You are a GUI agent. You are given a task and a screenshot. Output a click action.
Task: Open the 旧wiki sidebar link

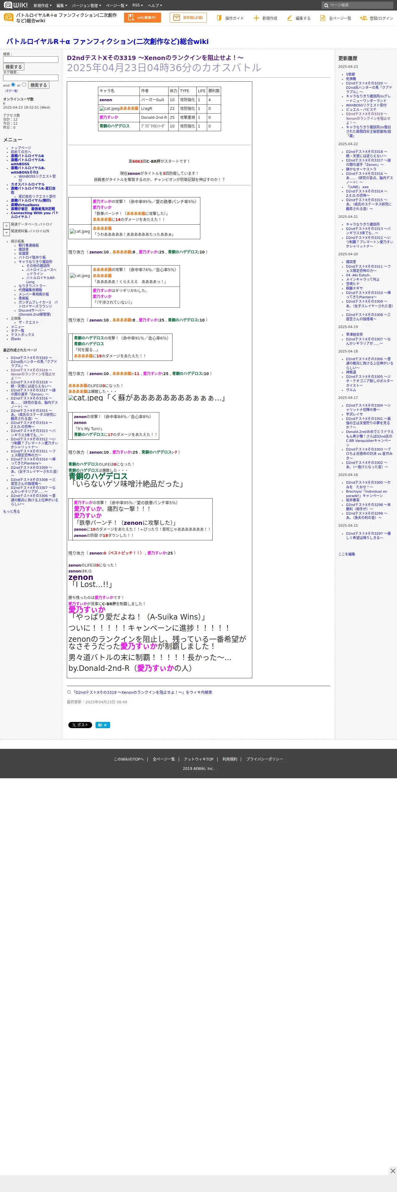tap(16, 339)
